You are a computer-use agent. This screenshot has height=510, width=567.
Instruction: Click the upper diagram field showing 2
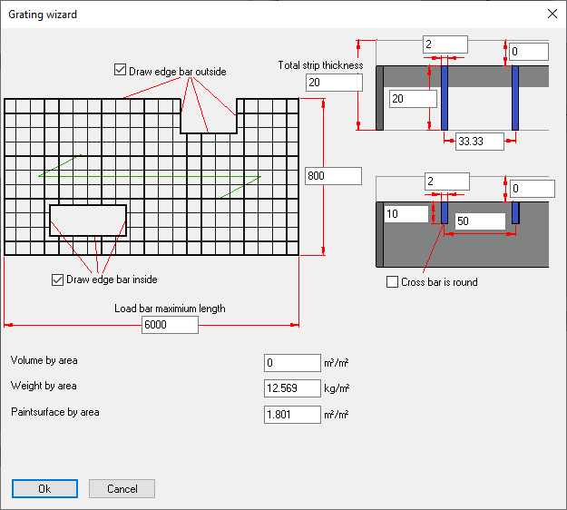tap(445, 44)
